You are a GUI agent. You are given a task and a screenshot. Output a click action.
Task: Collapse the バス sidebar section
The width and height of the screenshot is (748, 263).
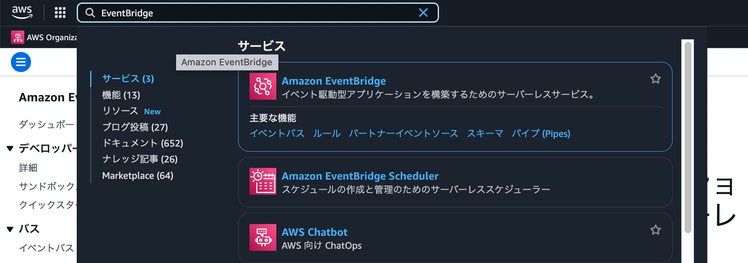pyautogui.click(x=10, y=229)
